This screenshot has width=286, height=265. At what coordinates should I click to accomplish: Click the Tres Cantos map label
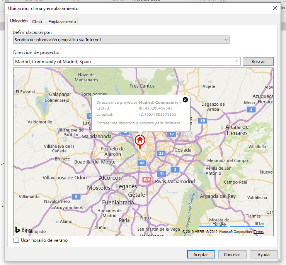pos(142,86)
